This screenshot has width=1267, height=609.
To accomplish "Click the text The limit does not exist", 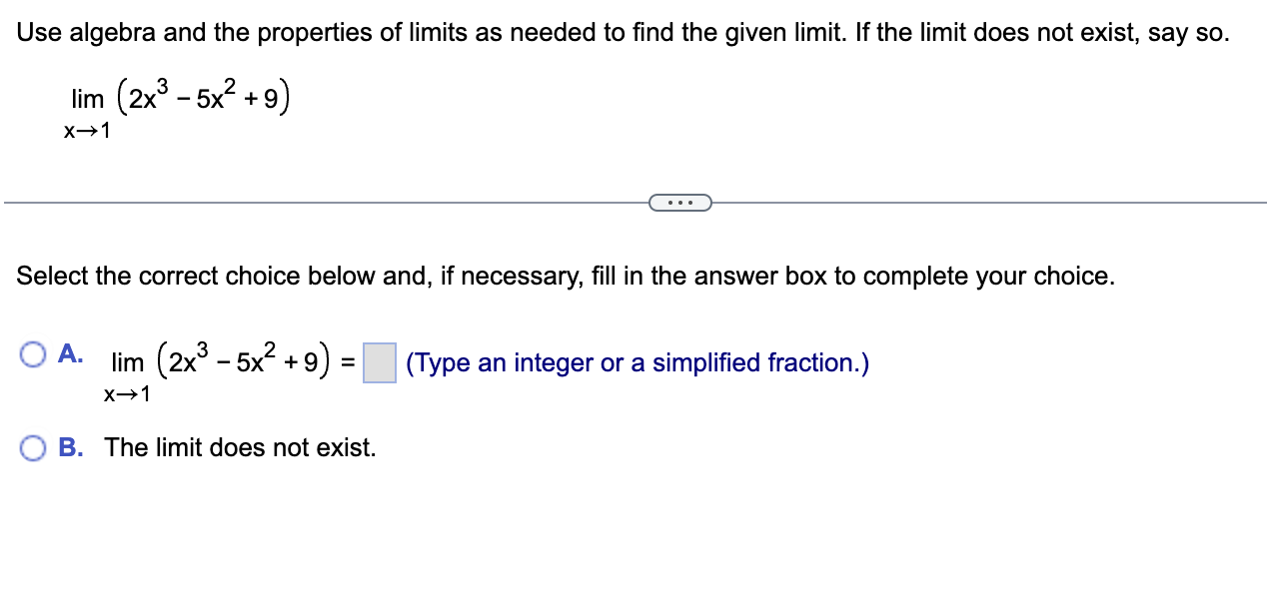I will (240, 448).
